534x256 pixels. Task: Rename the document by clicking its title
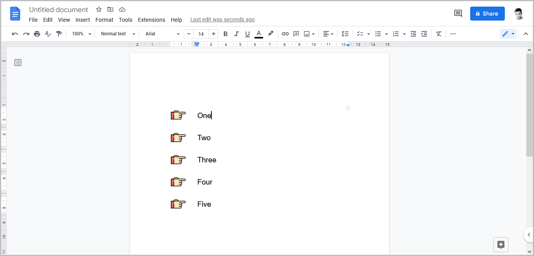58,9
